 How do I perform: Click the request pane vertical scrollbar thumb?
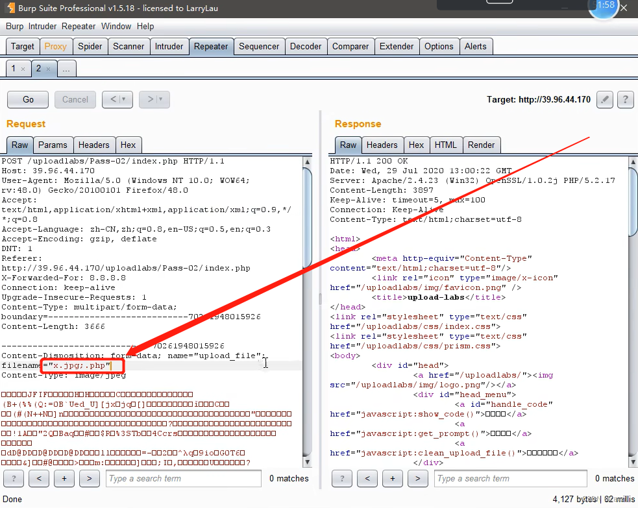308,217
